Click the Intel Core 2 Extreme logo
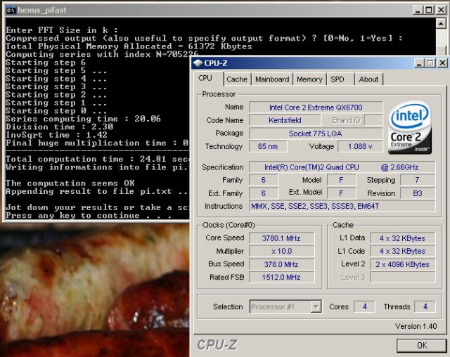The width and height of the screenshot is (450, 357). pos(410,127)
